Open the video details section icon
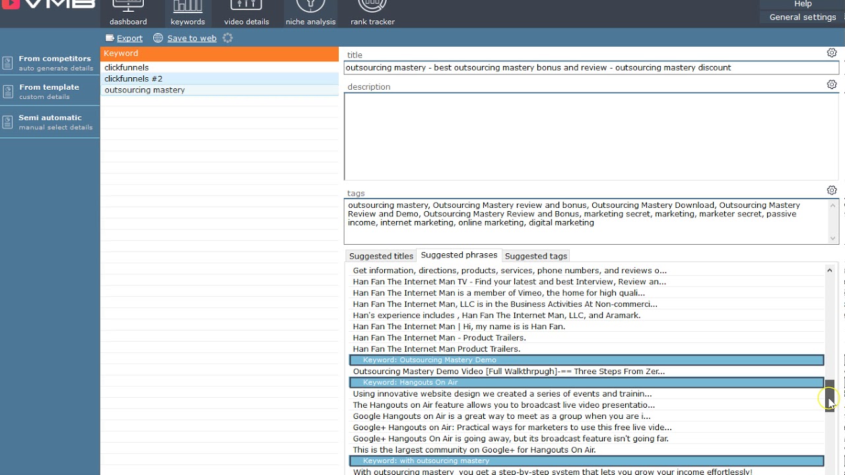 (x=246, y=6)
